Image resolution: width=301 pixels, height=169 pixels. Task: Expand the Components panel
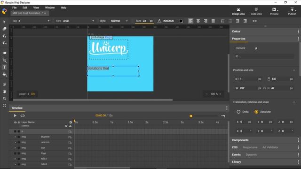pos(240,140)
